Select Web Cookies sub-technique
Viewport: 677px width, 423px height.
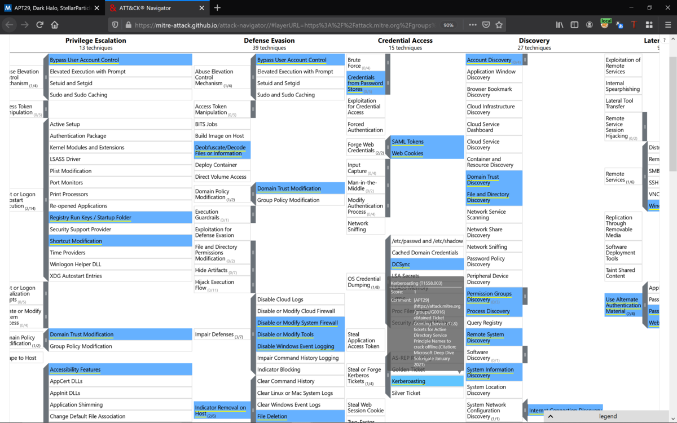[427, 153]
